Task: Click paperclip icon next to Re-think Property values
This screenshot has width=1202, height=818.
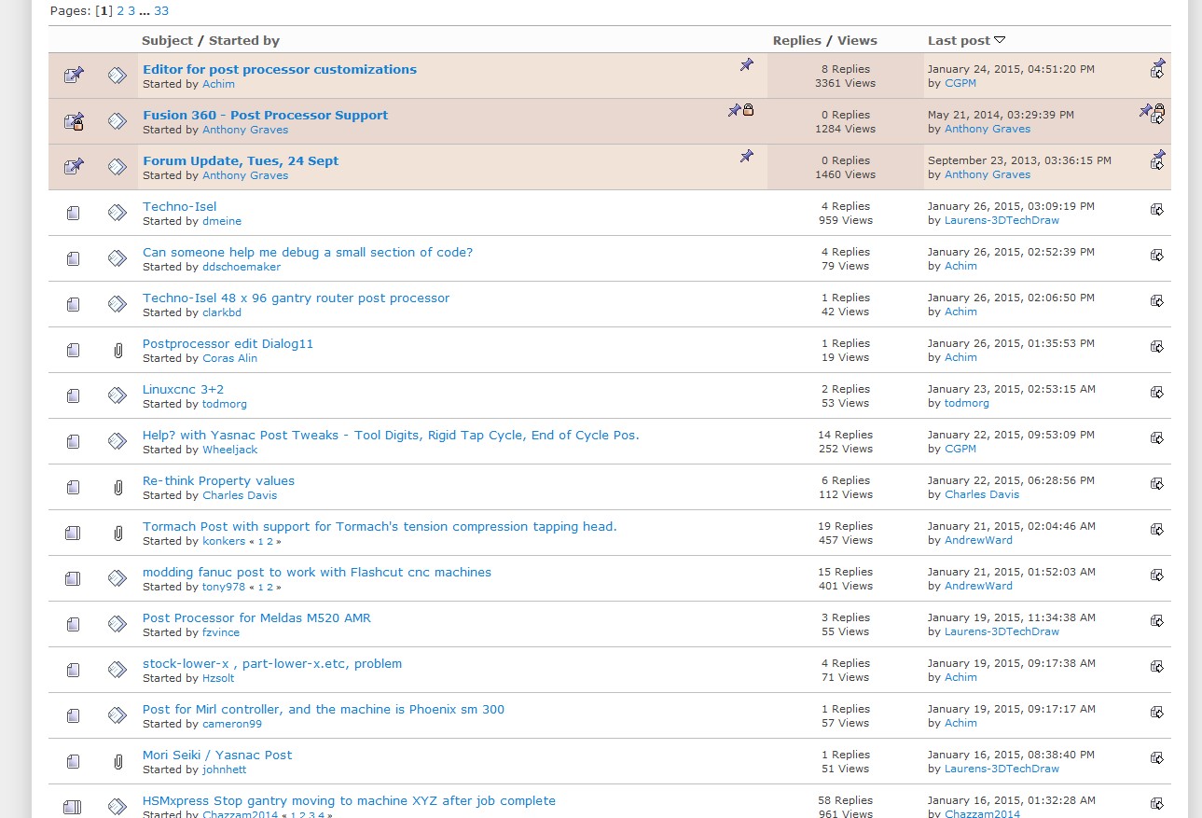Action: point(117,488)
